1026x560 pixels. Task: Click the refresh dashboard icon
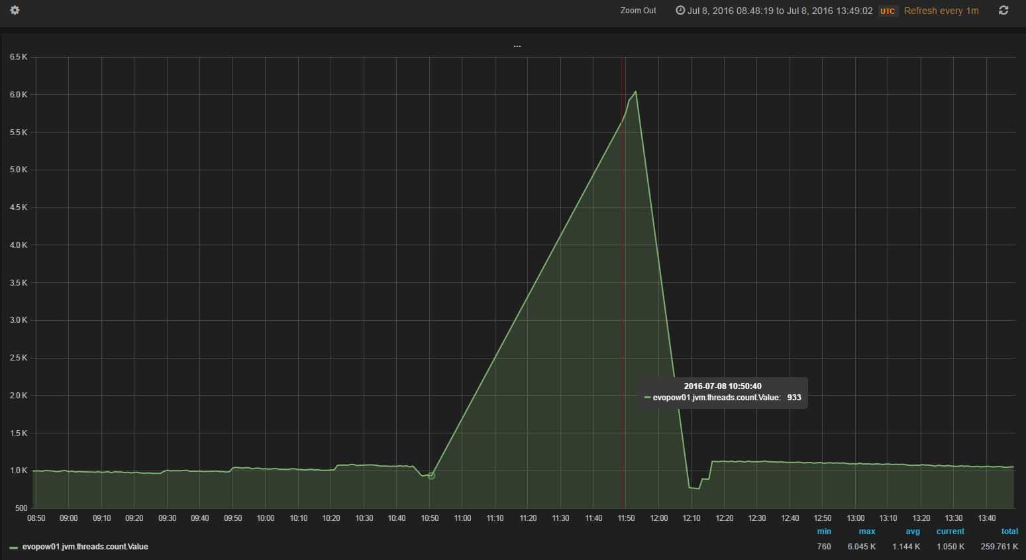click(x=1003, y=11)
